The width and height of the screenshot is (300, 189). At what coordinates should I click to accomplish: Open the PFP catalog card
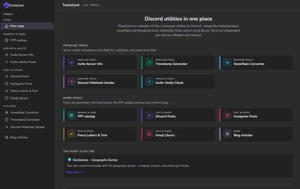pos(100,115)
